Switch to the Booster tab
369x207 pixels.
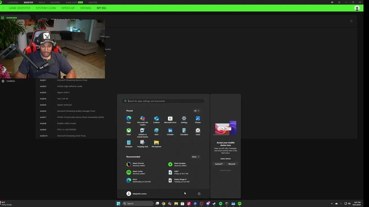click(x=28, y=2)
